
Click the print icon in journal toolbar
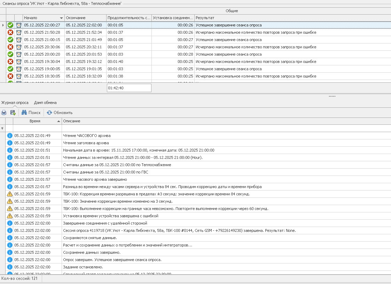click(x=4, y=113)
